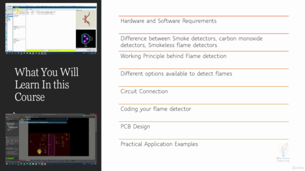Click "Working Principle behind Flame detection" text
Screen dimensions: 305x171
pos(173,56)
